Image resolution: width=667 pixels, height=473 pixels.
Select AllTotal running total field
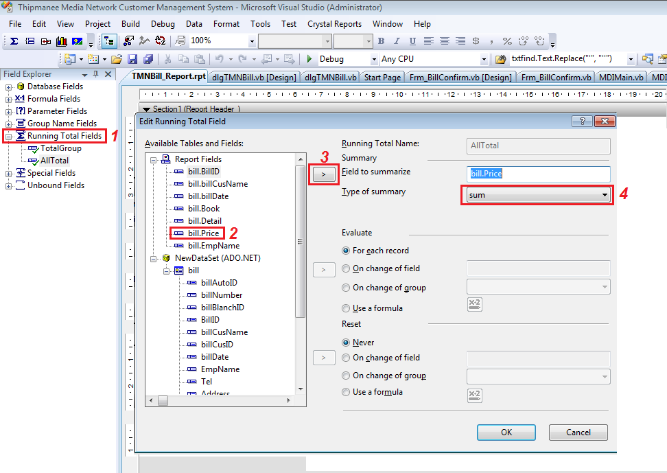pos(54,161)
